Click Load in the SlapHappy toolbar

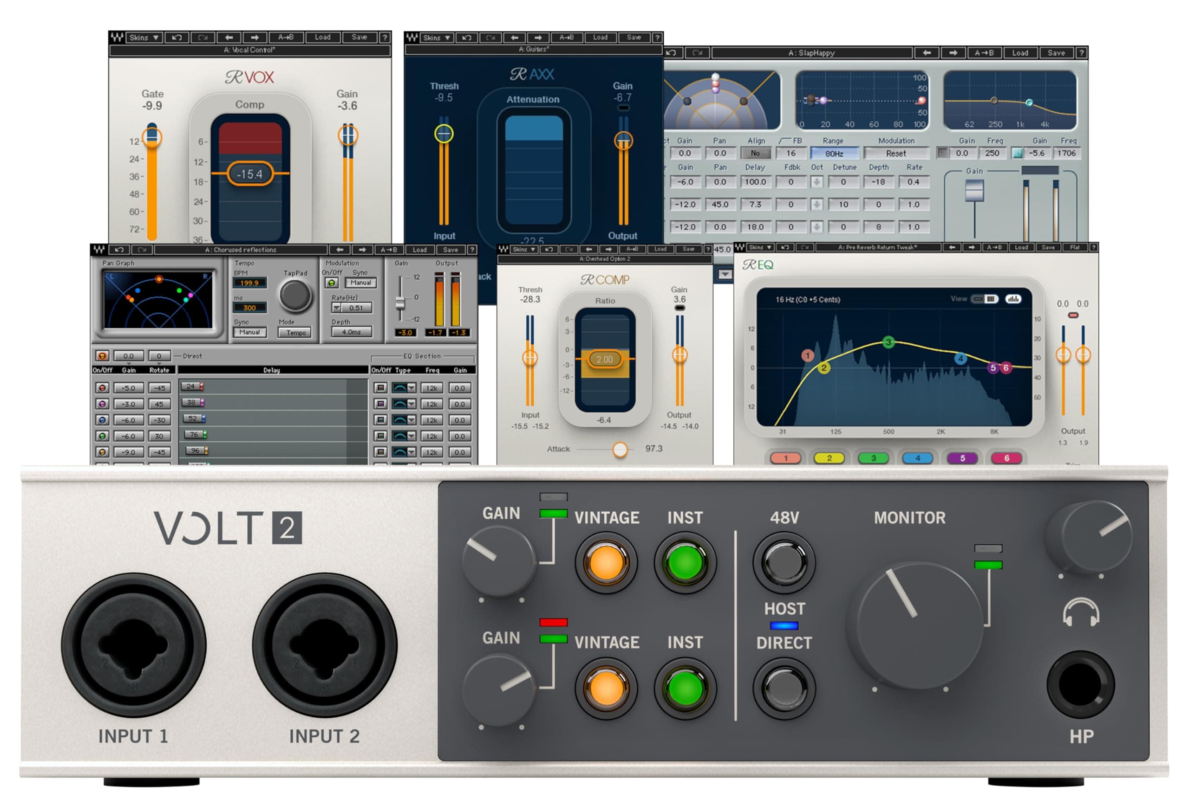click(1021, 52)
